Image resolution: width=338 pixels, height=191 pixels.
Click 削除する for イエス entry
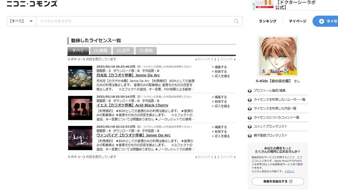pos(221,101)
